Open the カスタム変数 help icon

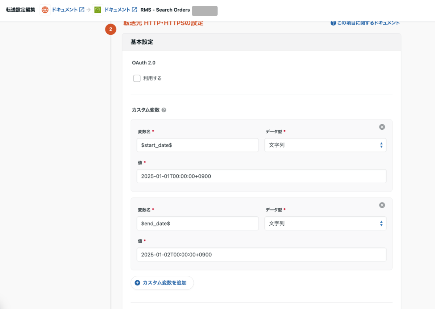point(163,109)
